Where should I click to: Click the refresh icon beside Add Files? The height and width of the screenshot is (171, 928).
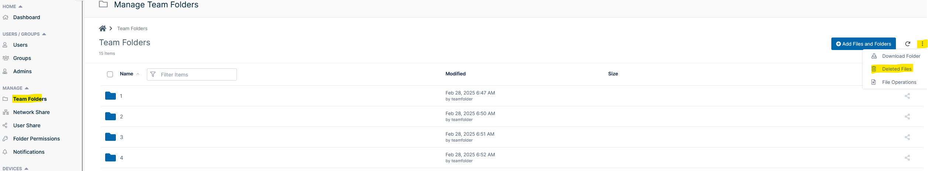(908, 44)
